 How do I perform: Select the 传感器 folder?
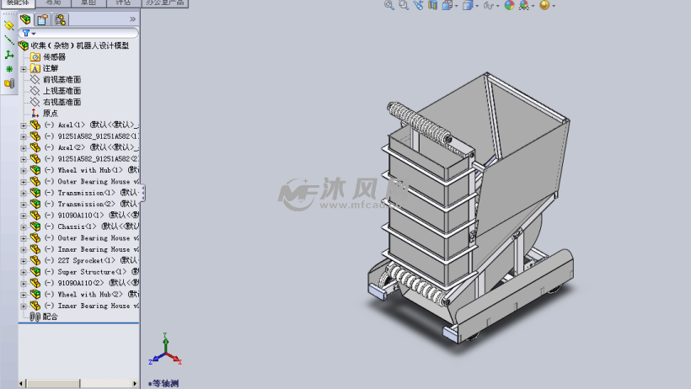tap(54, 56)
